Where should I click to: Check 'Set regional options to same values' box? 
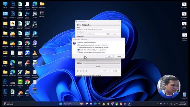[78, 47]
